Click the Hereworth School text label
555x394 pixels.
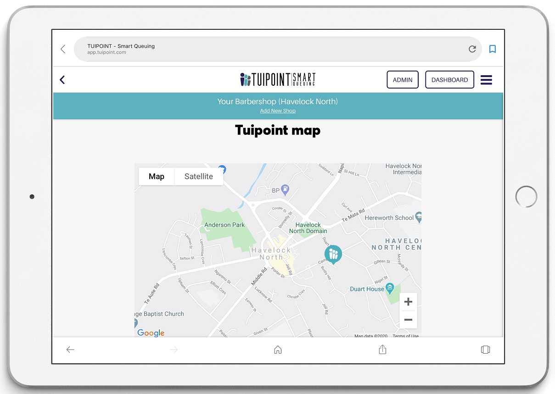389,218
